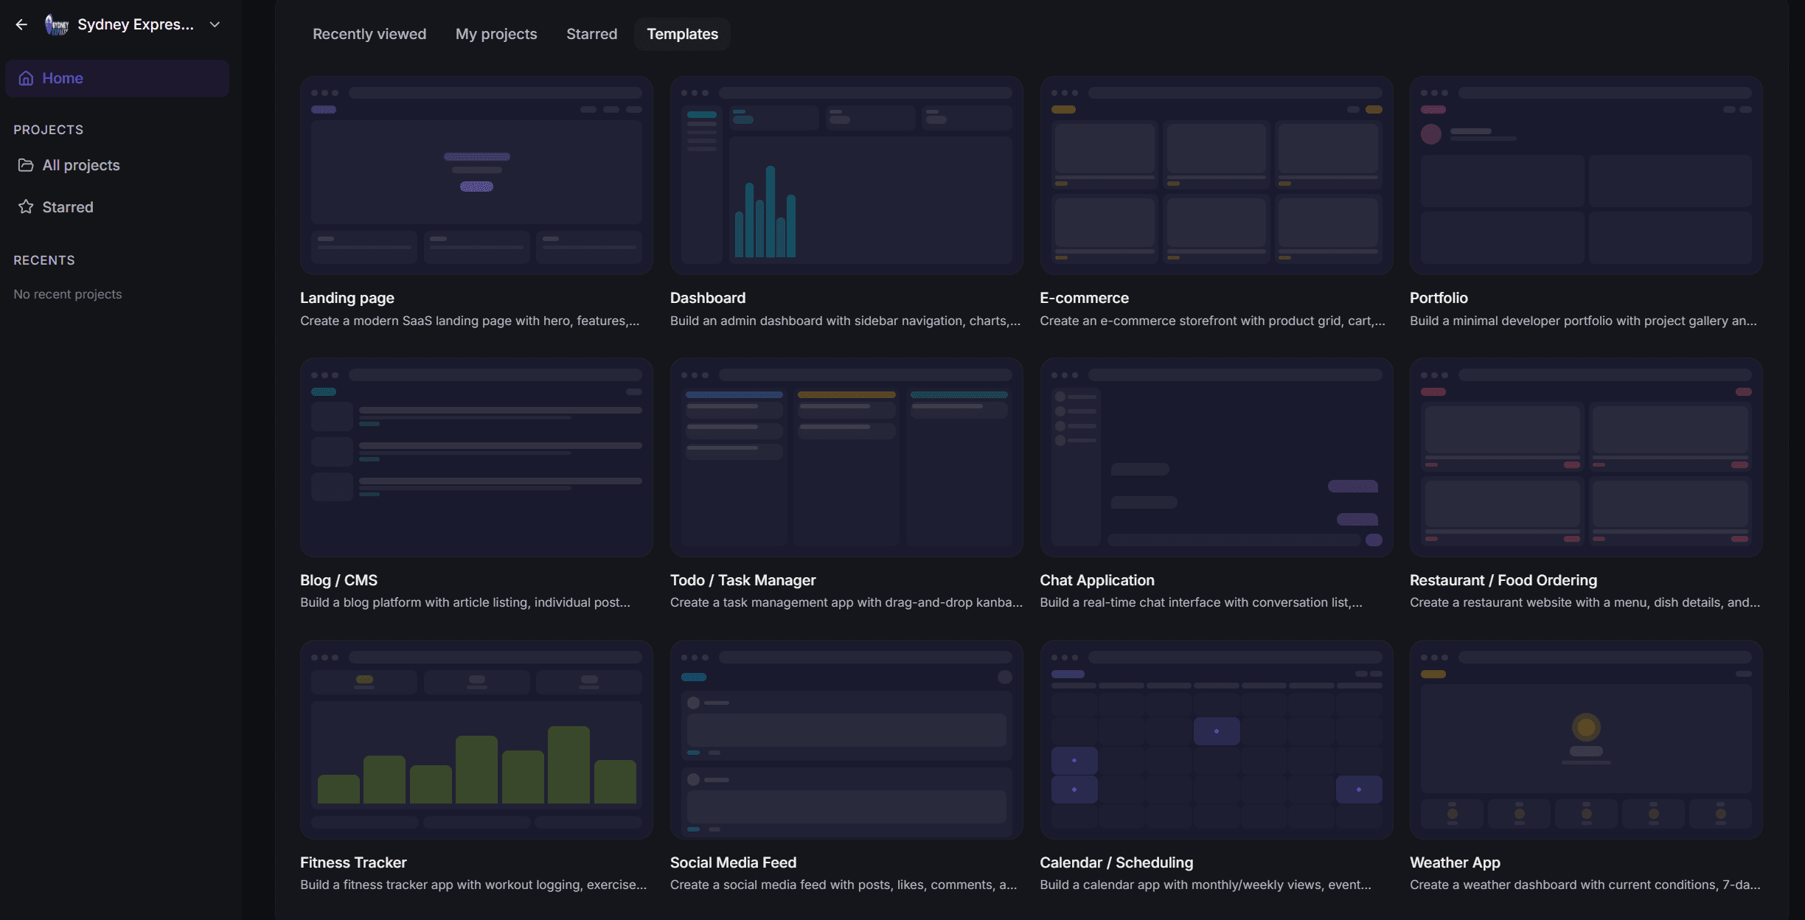Viewport: 1805px width, 920px height.
Task: Click the E-commerce template title
Action: tap(1084, 298)
